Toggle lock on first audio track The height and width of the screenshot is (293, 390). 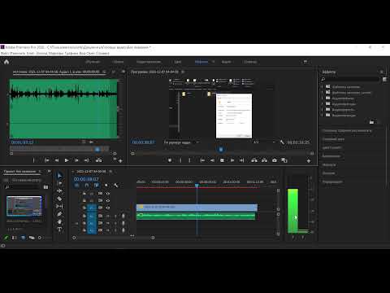pos(84,216)
